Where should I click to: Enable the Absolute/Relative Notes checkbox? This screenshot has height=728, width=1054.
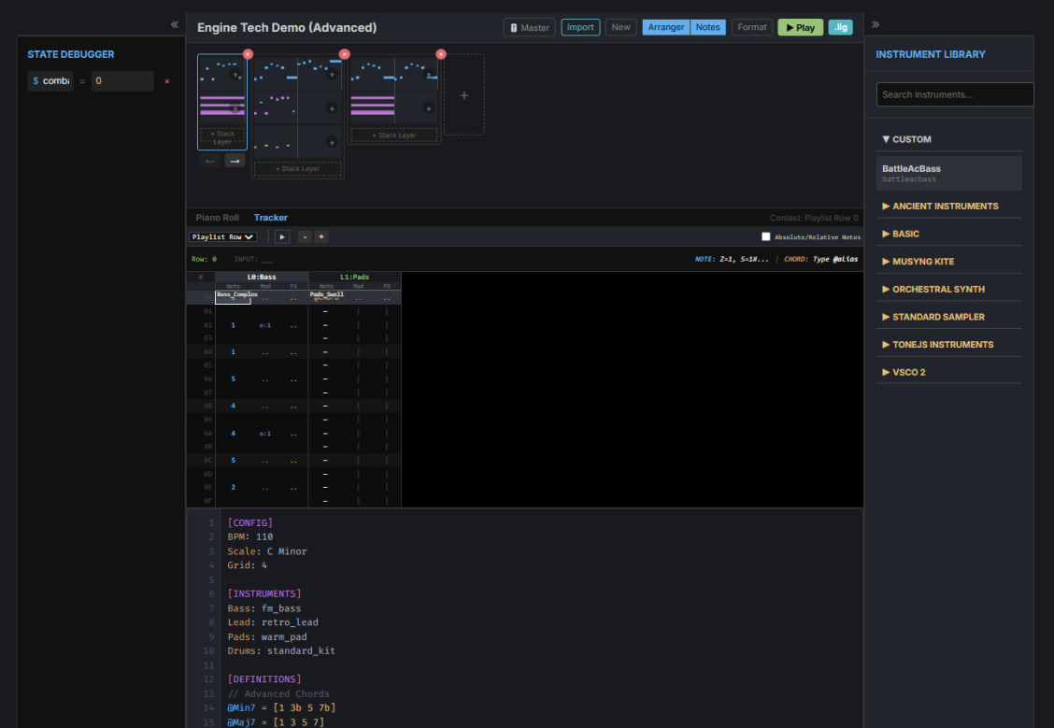(766, 237)
